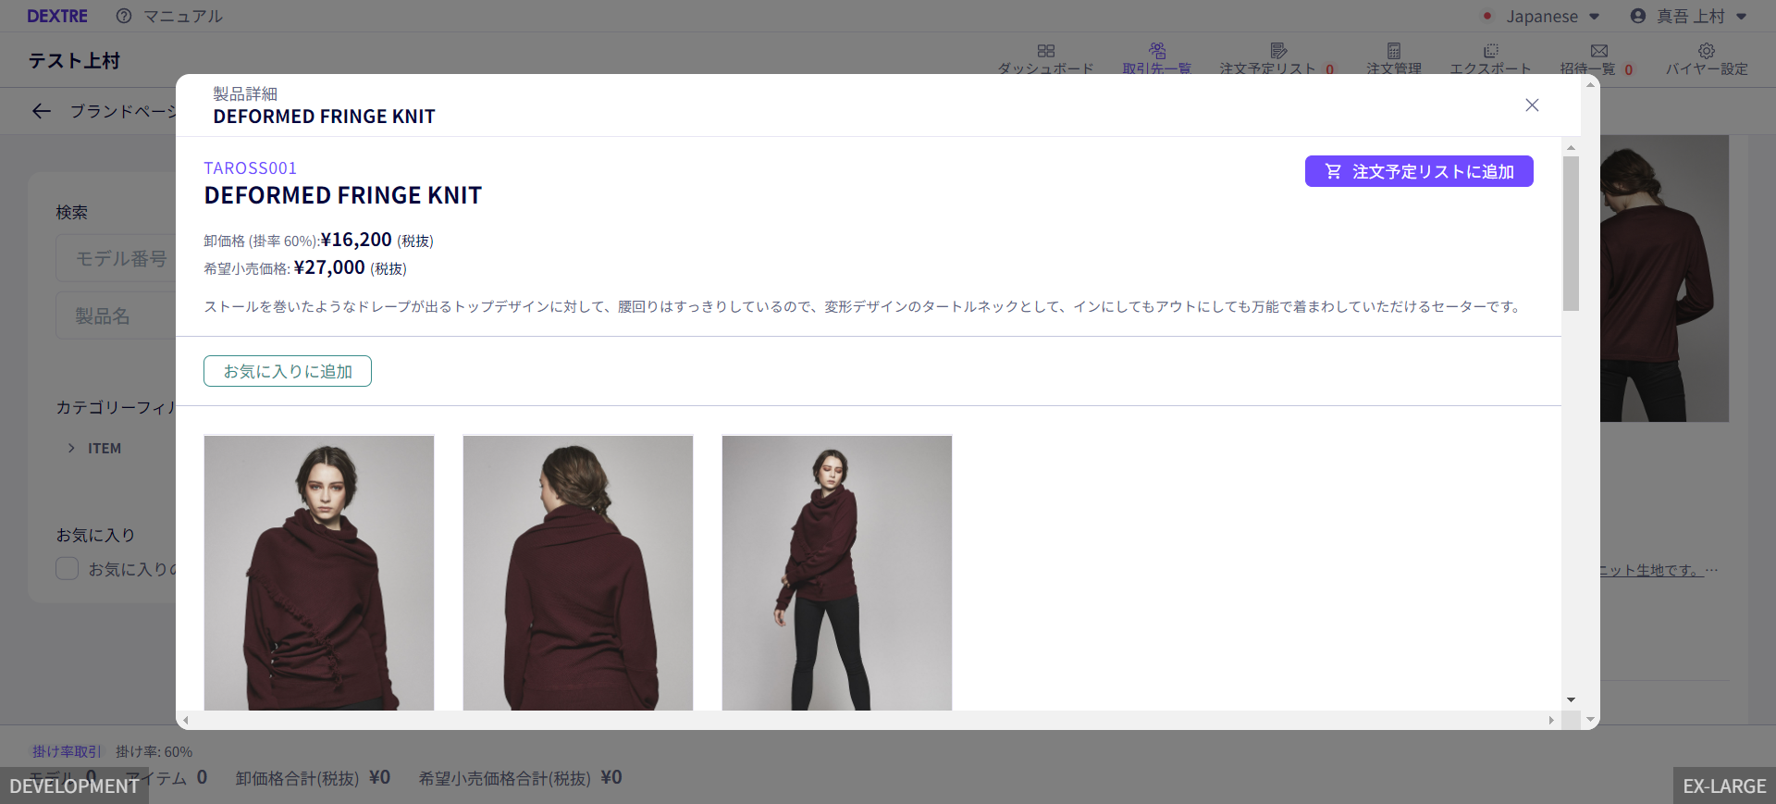Viewport: 1776px width, 804px height.
Task: Click the horizontal scrollbar right arrow
Action: point(1551,720)
